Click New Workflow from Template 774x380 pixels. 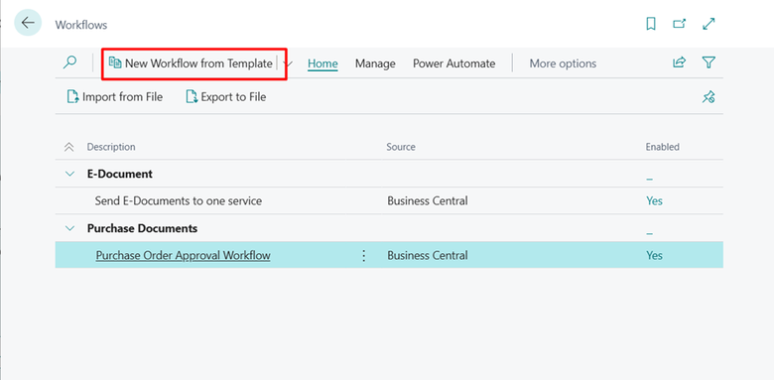191,63
